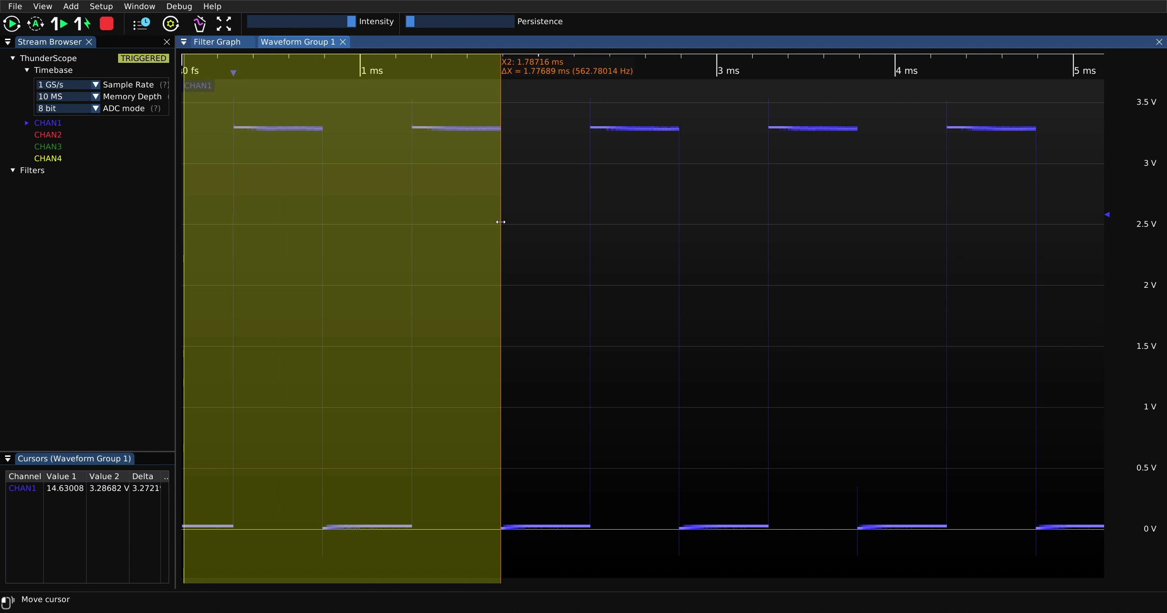Viewport: 1167px width, 613px height.
Task: Click the trigger level arrow at right edge
Action: (x=1107, y=214)
